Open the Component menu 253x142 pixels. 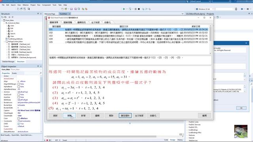[x=46, y=5]
